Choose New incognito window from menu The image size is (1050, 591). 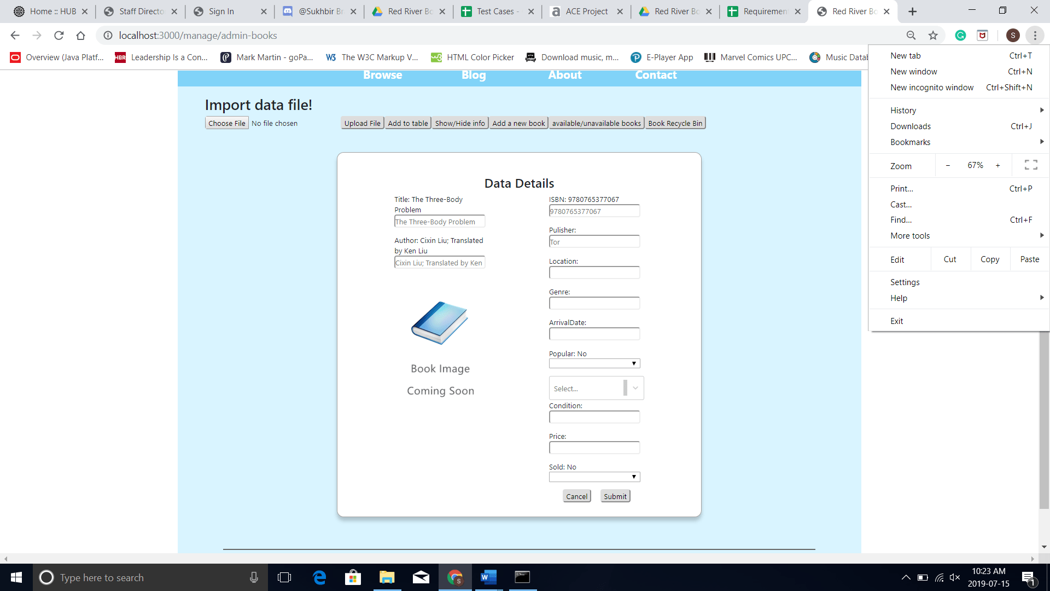(x=932, y=88)
